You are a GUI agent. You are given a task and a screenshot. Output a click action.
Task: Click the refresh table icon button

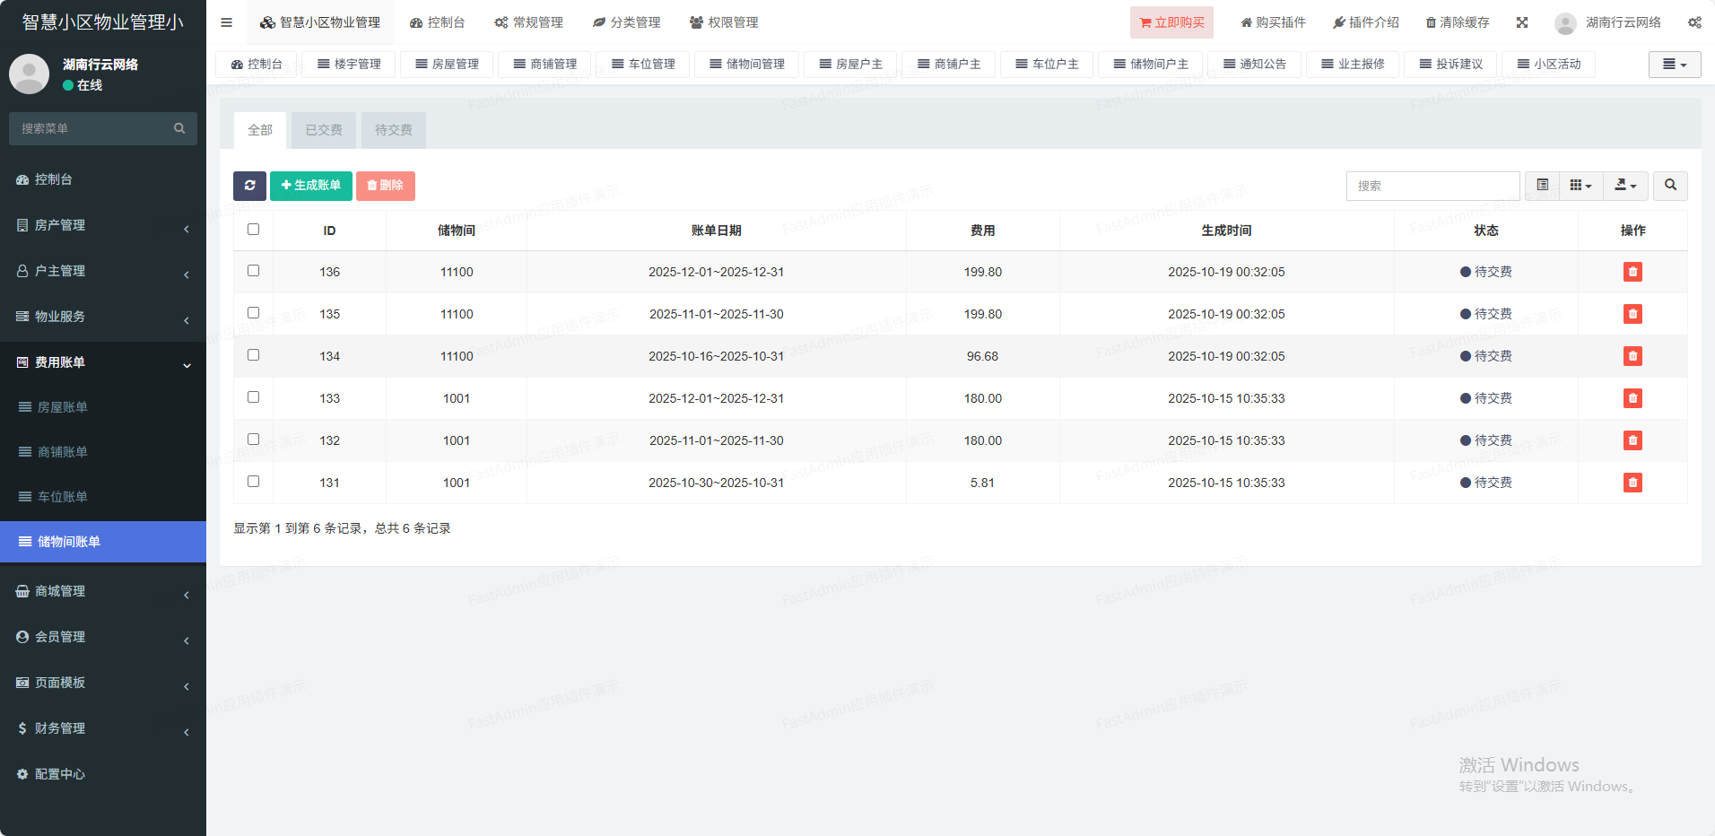249,186
